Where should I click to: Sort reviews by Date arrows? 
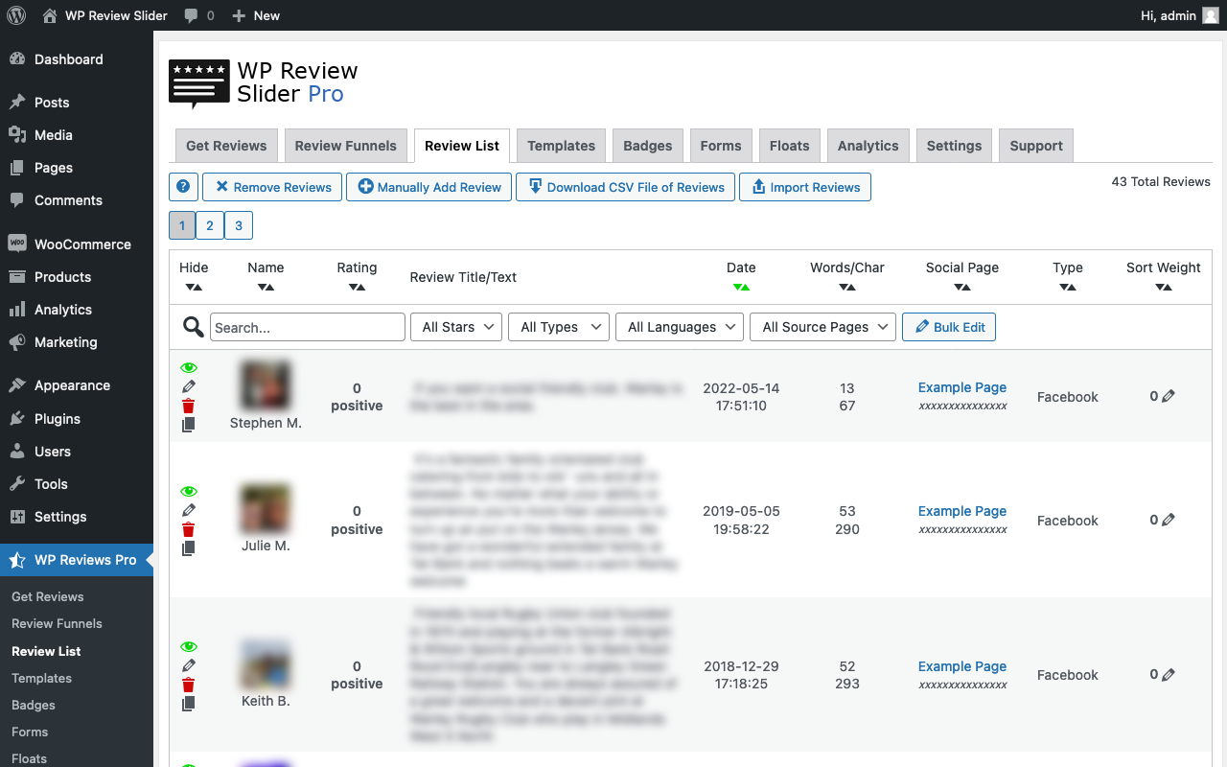741,287
